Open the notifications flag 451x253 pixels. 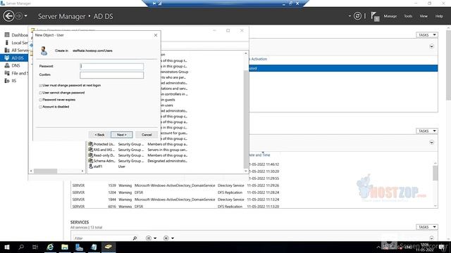pos(375,16)
